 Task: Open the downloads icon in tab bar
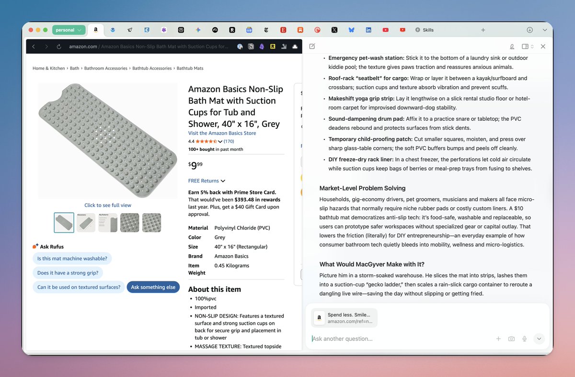pyautogui.click(x=530, y=30)
